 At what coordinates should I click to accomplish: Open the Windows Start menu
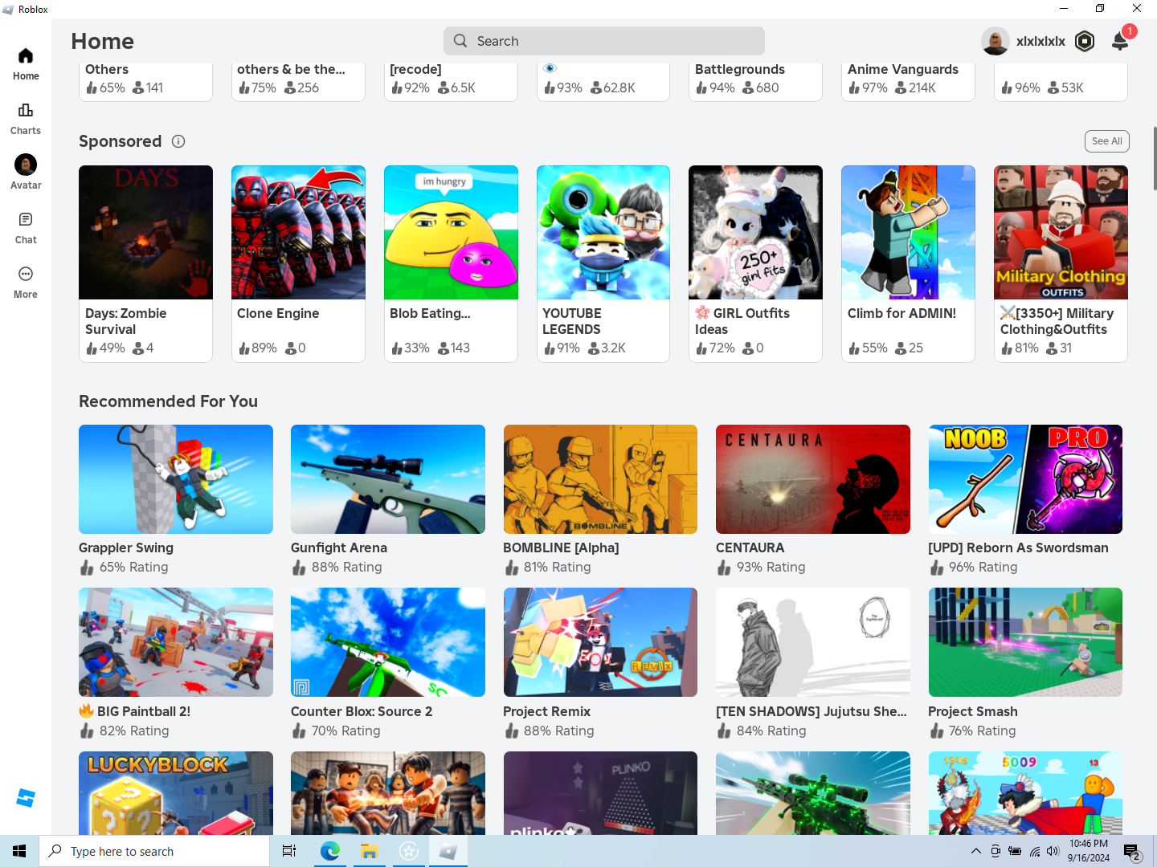coord(19,851)
